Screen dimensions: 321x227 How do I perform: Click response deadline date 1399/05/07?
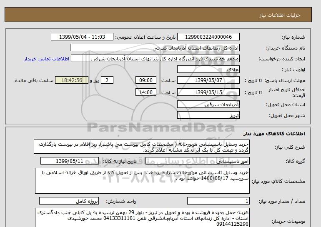tap(208, 80)
